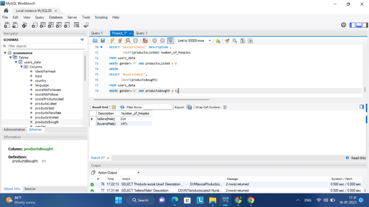Reconnect to DBMS toolbar icon

[x=86, y=25]
